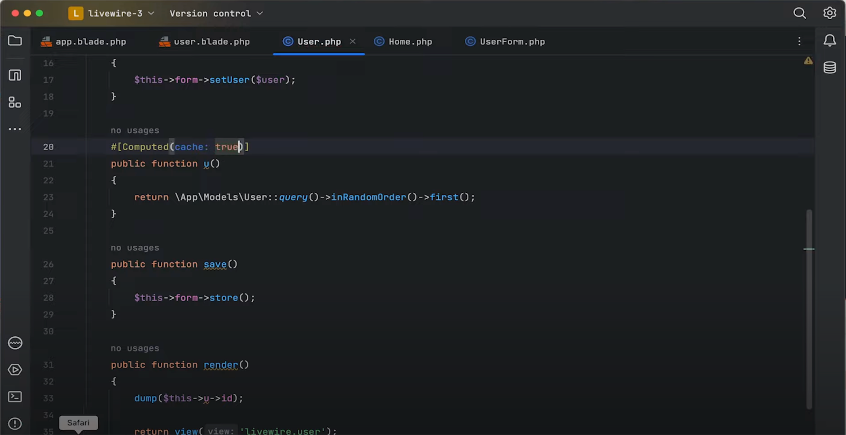Open the Structure tool window icon
The image size is (846, 435).
15,75
